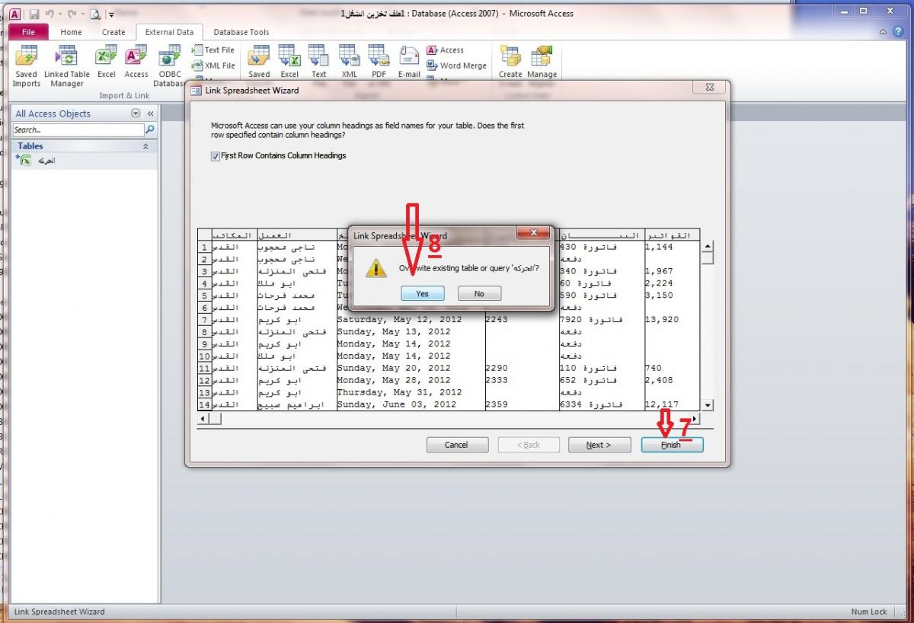Click Access in the Import & Link group

(136, 62)
